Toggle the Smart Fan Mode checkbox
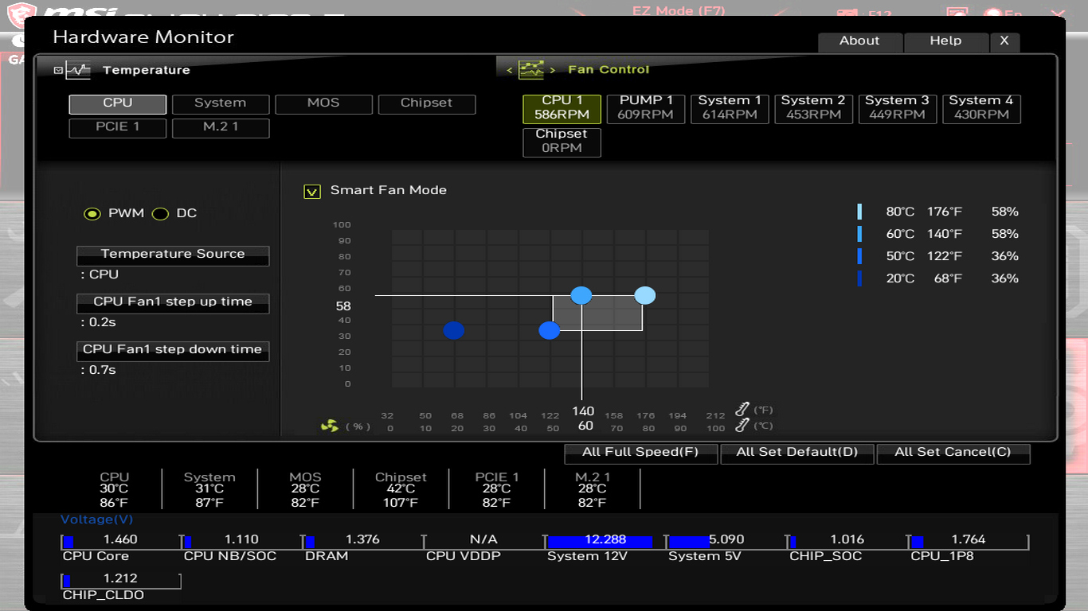1088x611 pixels. [312, 191]
